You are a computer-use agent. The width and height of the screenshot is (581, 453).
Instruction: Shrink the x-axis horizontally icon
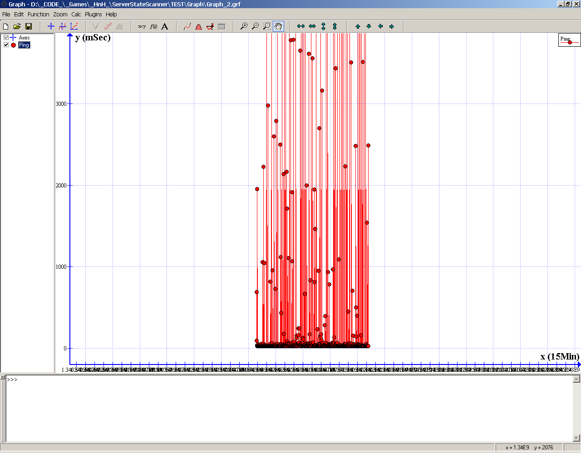pyautogui.click(x=300, y=26)
